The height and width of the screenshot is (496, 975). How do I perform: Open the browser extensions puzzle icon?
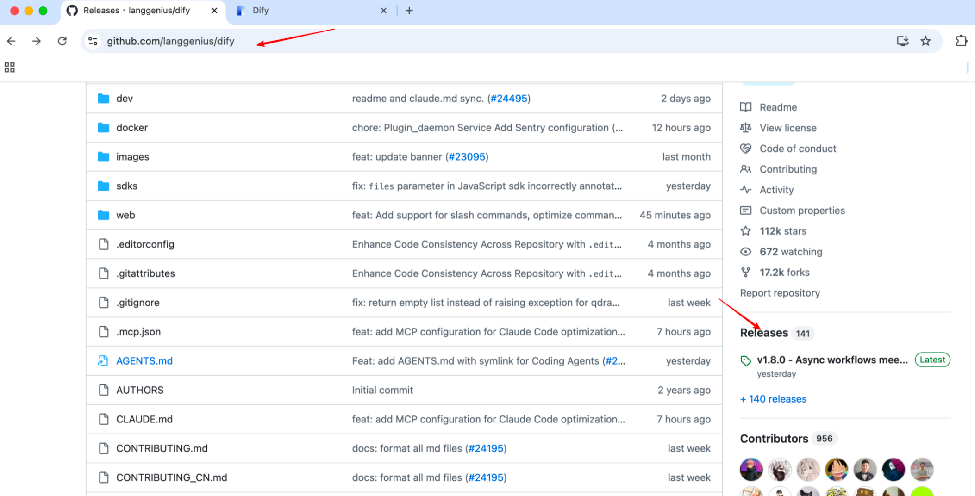tap(961, 41)
